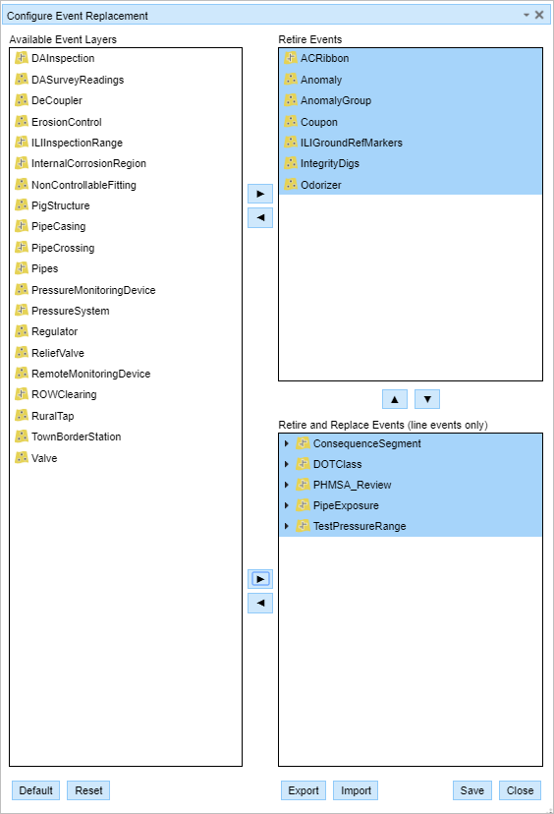Click the ReliefValve layer icon
Image resolution: width=554 pixels, height=814 pixels.
[x=22, y=352]
